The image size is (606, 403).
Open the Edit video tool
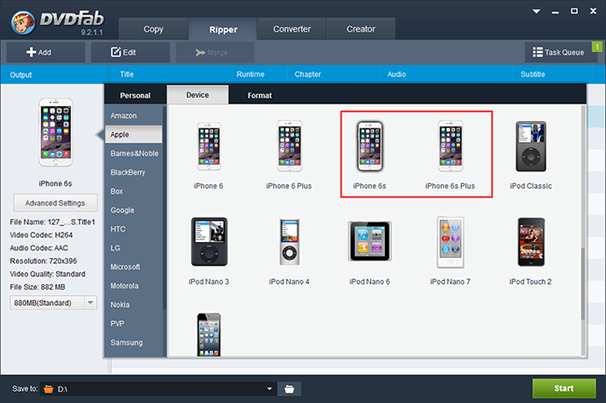[131, 52]
